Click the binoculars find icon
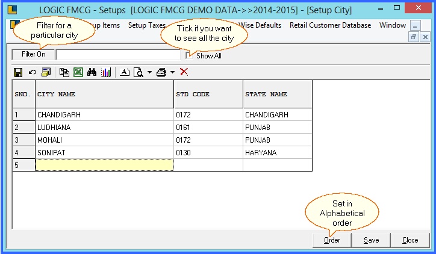 coord(92,72)
